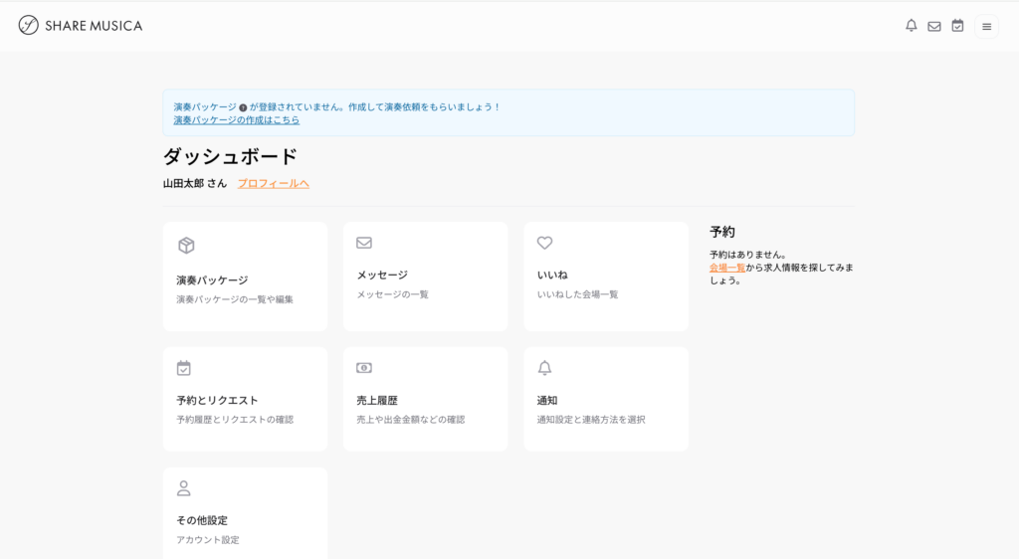Open the 演奏パッケージ card title

[x=212, y=280]
